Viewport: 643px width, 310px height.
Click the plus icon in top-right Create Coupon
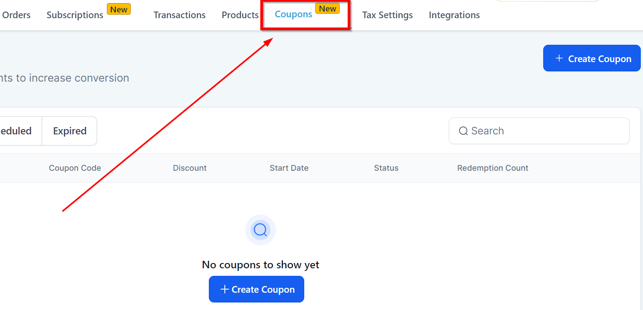click(559, 59)
